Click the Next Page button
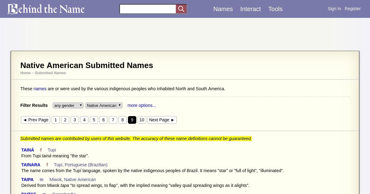 click(162, 120)
